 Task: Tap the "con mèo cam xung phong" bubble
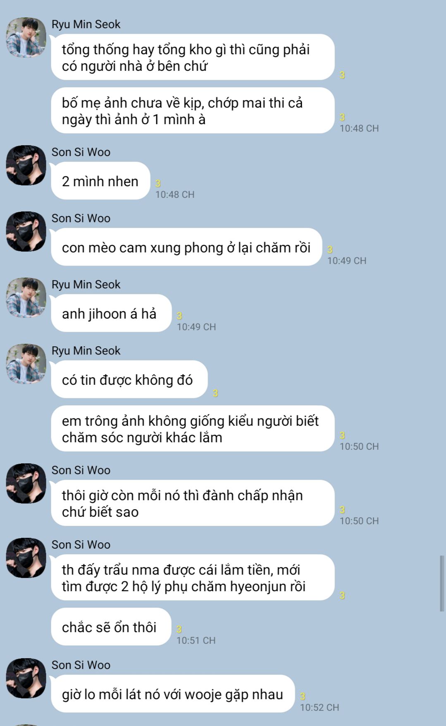coord(186,247)
